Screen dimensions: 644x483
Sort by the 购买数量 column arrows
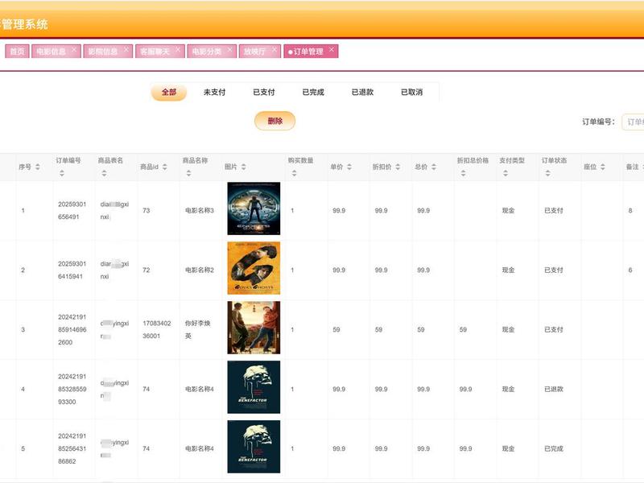tap(294, 173)
